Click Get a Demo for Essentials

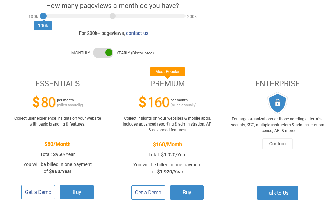click(38, 192)
